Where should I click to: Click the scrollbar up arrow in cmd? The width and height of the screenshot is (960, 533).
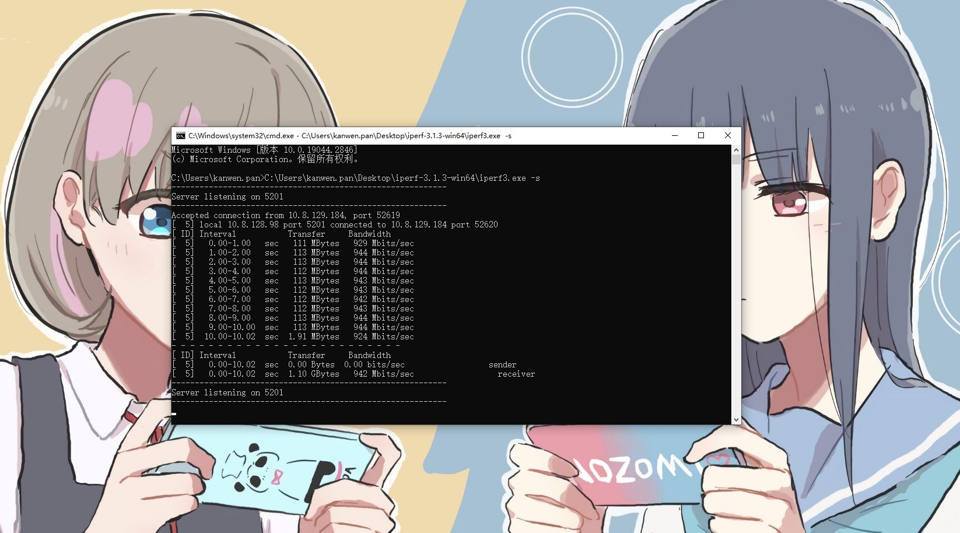(x=736, y=149)
